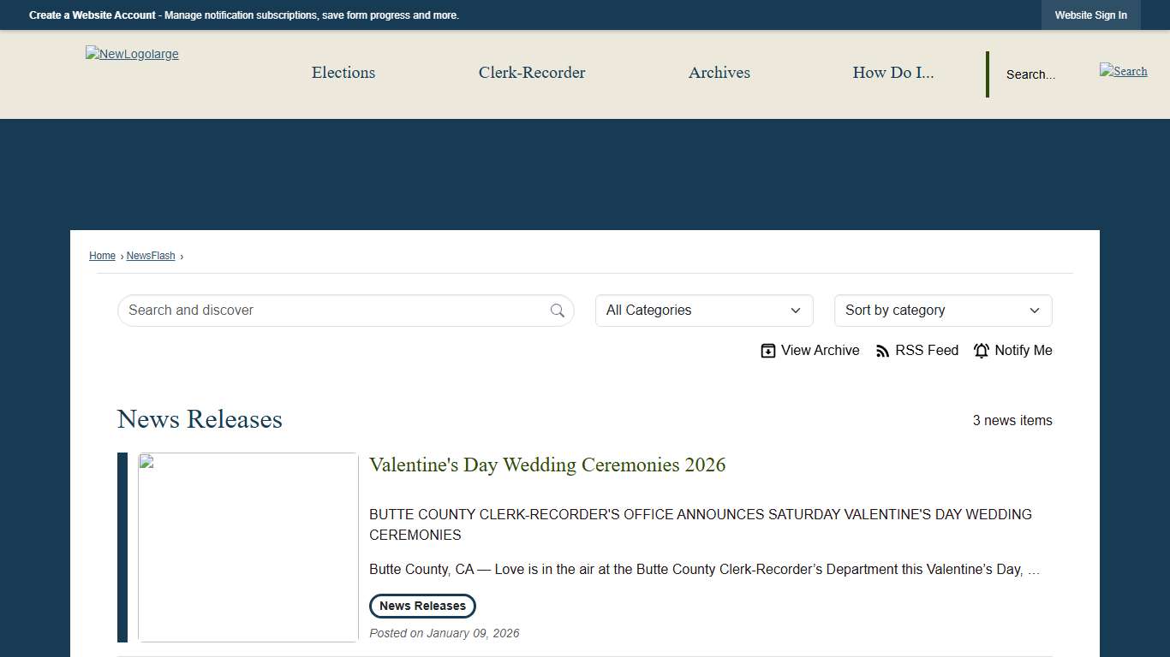Open the View Archive archive-box icon

tap(768, 350)
